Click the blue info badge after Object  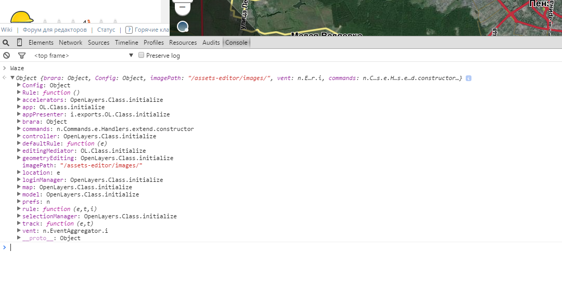[468, 78]
